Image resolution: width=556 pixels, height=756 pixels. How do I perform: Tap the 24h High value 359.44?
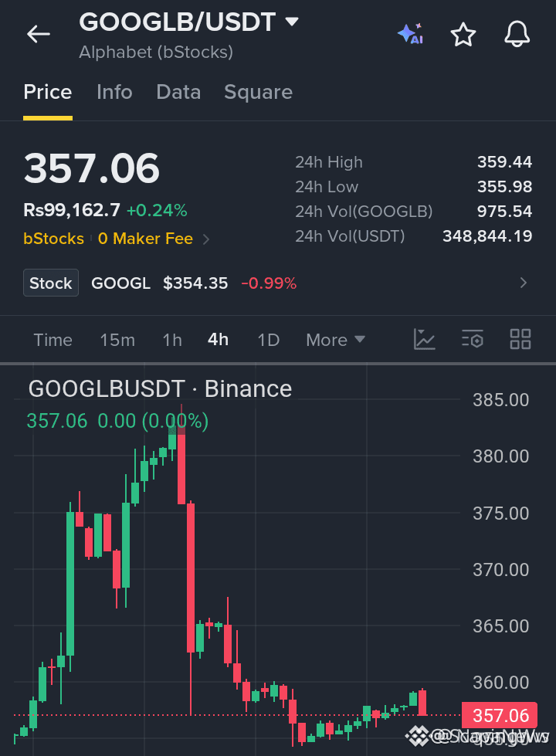coord(504,162)
